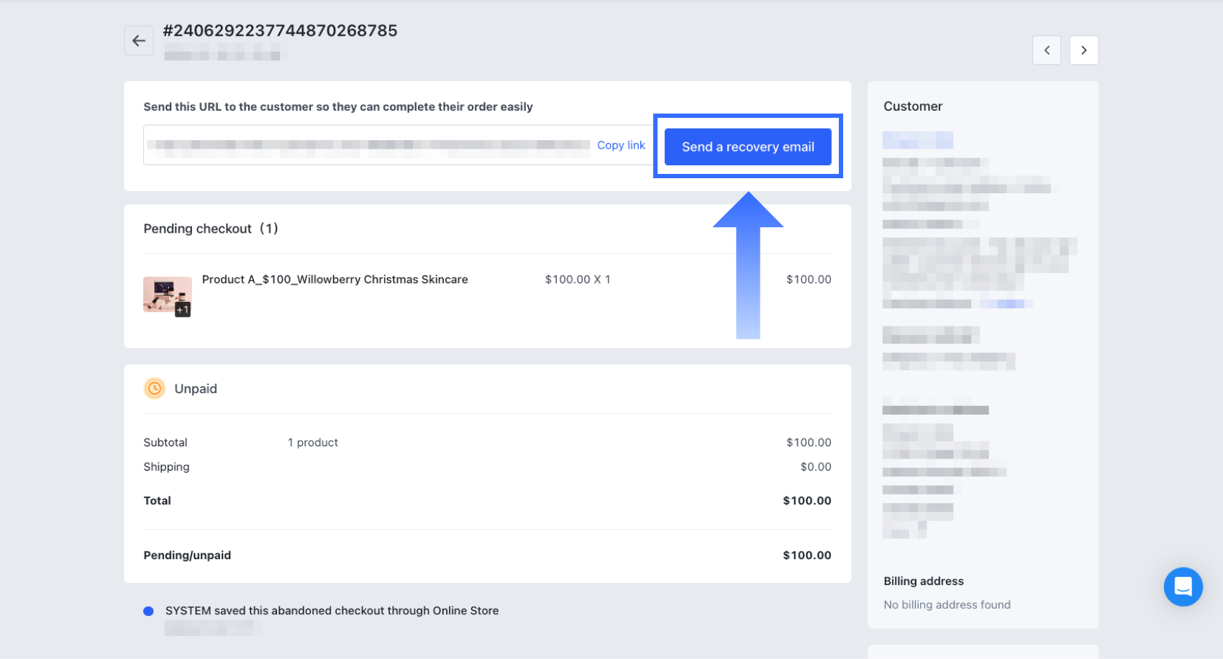This screenshot has width=1223, height=659.
Task: Open the blurred customer name link under Customer
Action: tap(917, 140)
